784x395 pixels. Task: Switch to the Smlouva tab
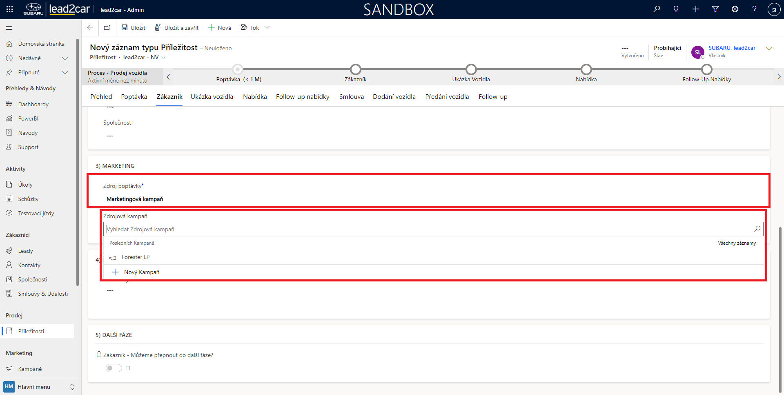(351, 97)
